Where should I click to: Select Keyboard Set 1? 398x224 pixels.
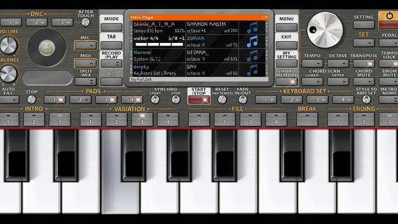[x=266, y=100]
